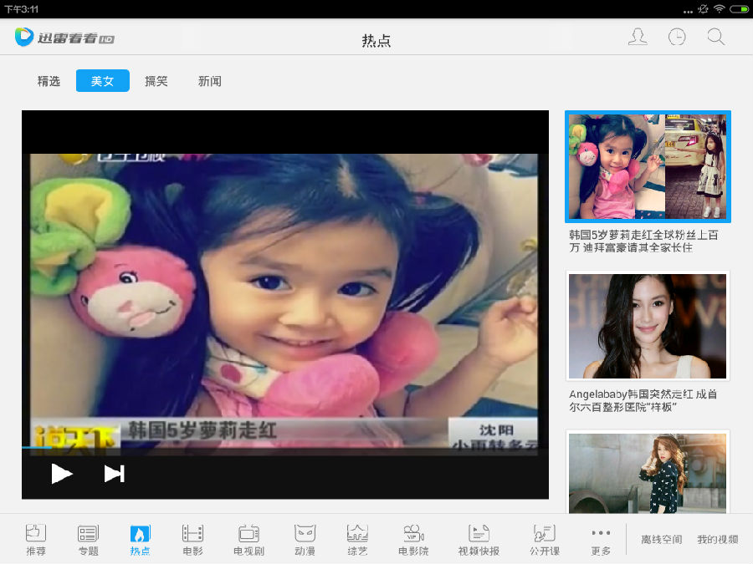The width and height of the screenshot is (753, 564).
Task: Expand 更多 more options menu
Action: pos(600,539)
